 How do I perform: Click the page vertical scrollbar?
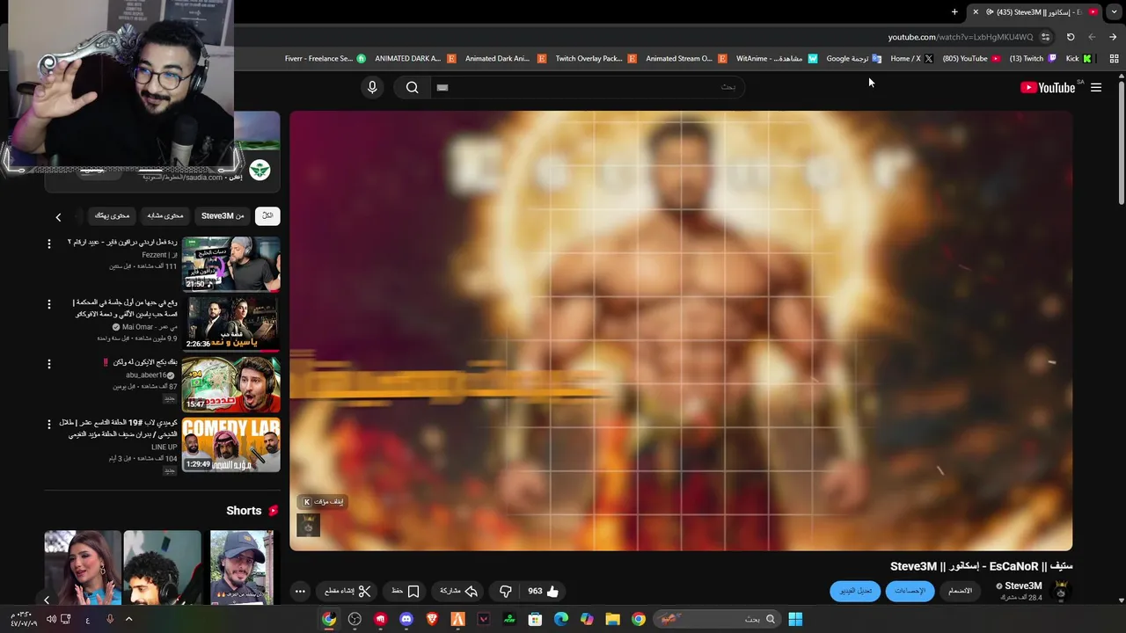1121,145
